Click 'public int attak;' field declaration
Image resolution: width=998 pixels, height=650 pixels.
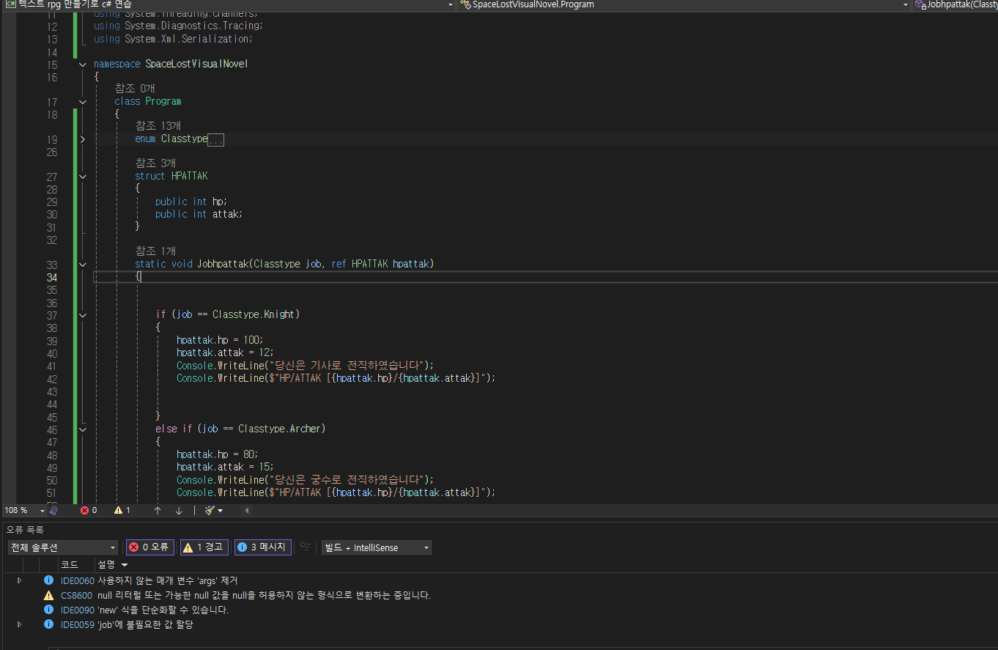tap(199, 214)
